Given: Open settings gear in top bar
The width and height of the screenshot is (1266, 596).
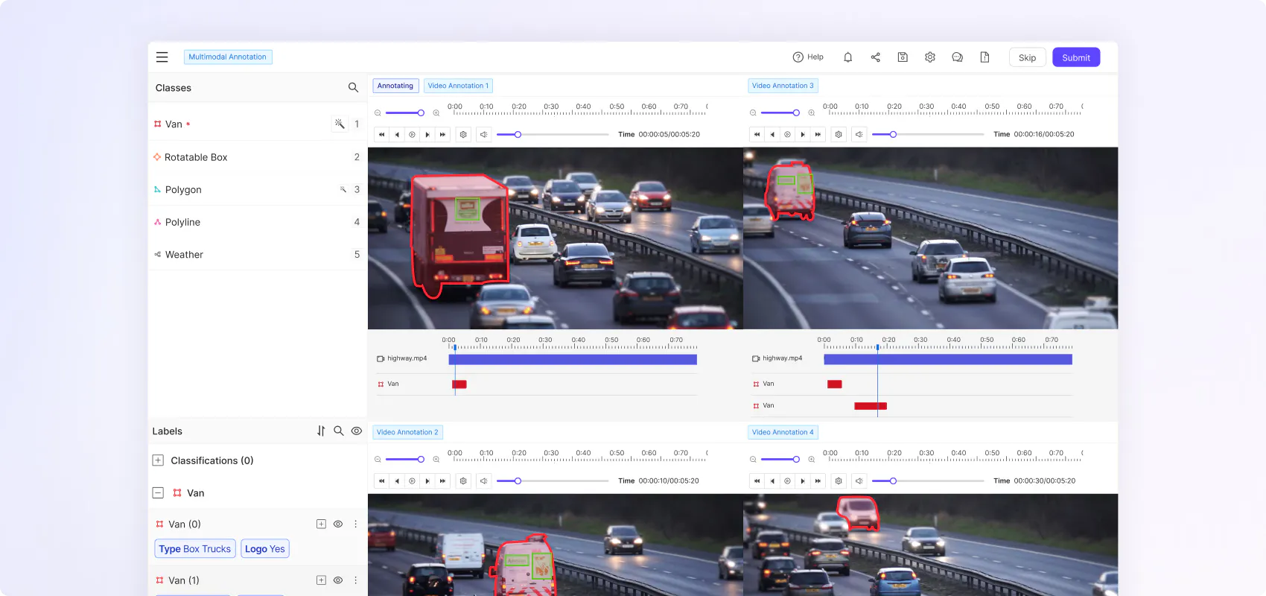Looking at the screenshot, I should click(x=930, y=57).
